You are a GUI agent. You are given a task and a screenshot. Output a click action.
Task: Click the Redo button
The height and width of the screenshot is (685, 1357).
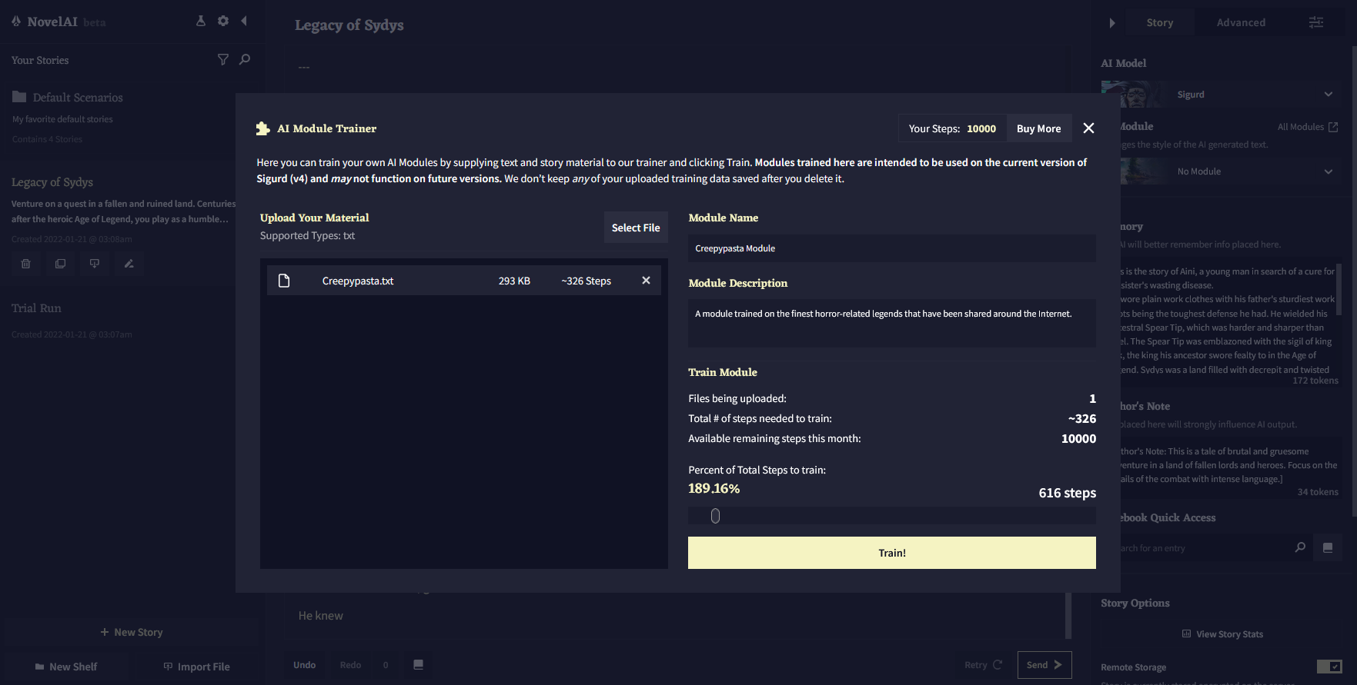click(x=350, y=665)
